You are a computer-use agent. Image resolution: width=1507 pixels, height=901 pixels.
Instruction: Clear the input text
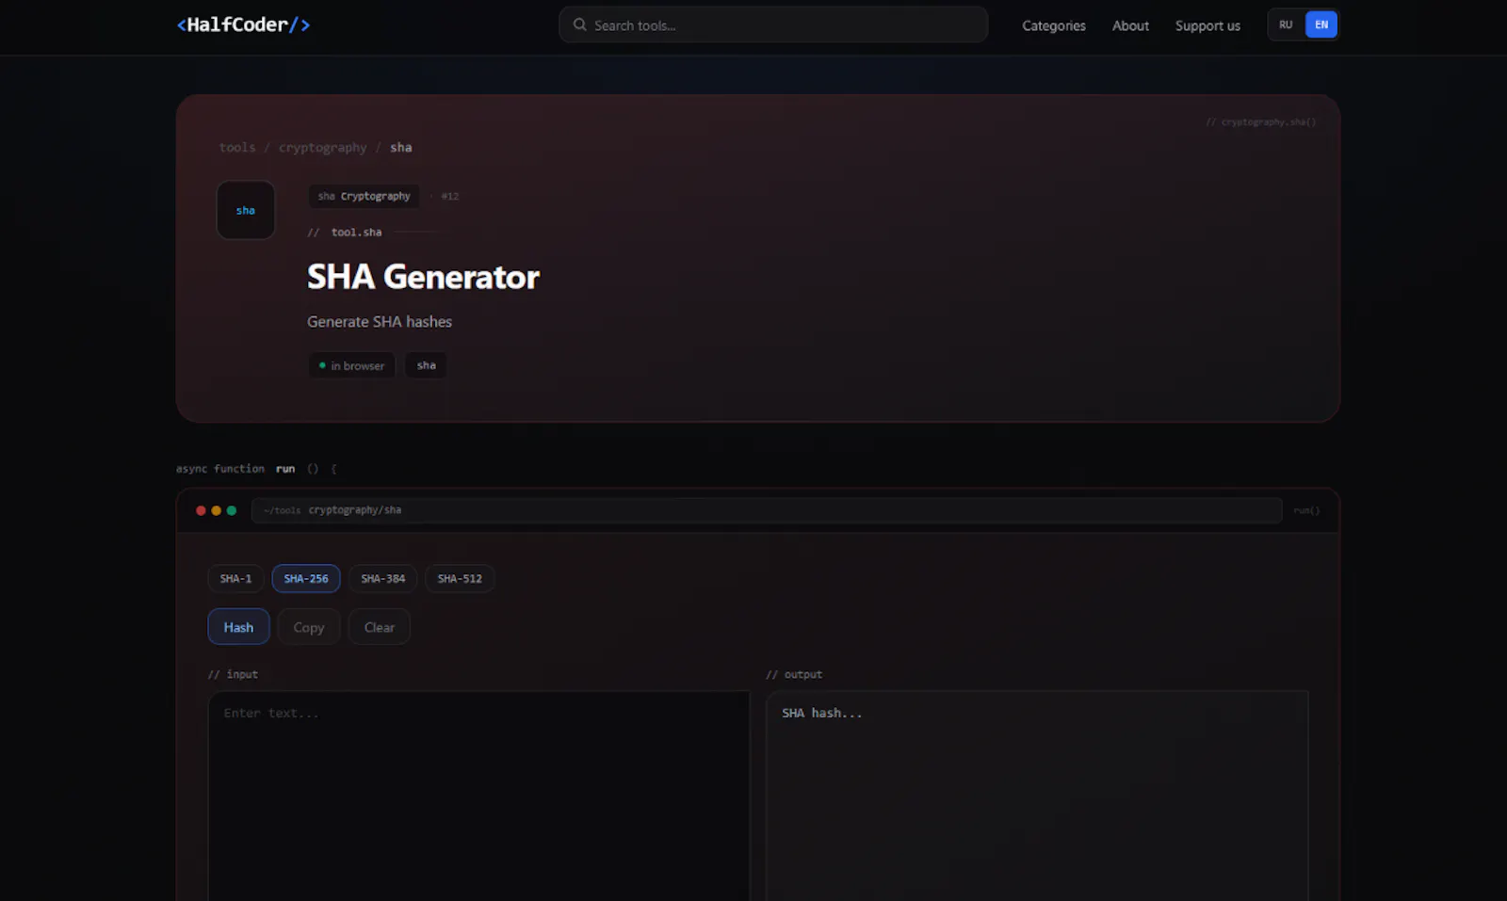pos(380,627)
